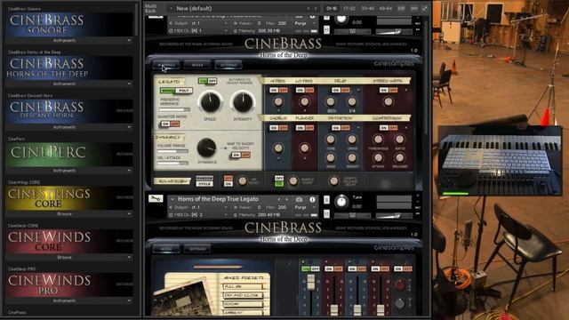This screenshot has height=320, width=569.
Task: Open CineBrass Horns of the Deep Instruments dropdown
Action: click(x=68, y=84)
